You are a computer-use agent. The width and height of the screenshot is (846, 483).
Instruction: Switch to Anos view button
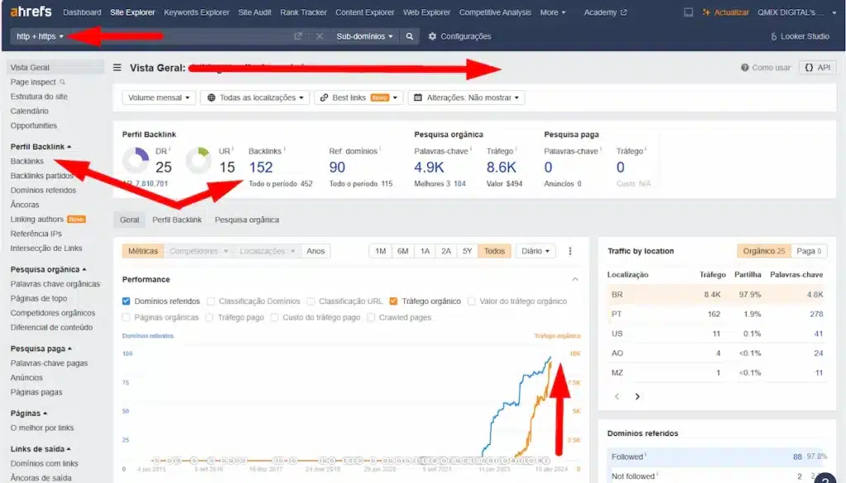coord(316,251)
